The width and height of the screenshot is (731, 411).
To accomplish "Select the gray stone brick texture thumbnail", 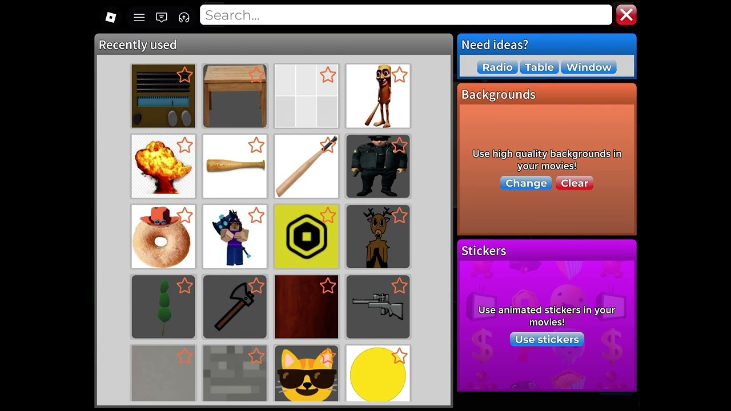I will (235, 373).
